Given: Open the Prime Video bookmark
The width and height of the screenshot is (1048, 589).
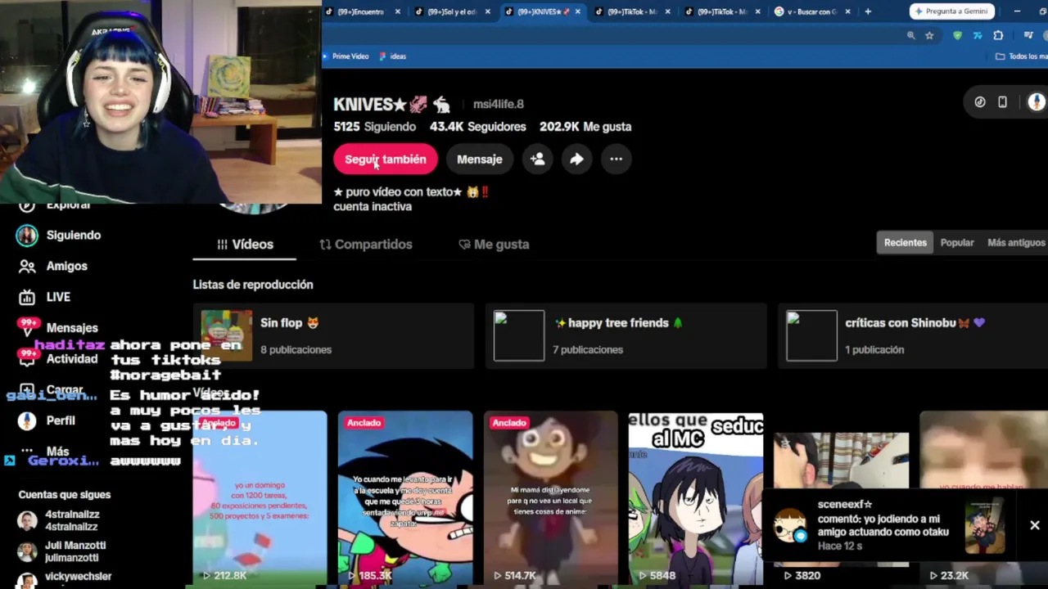Looking at the screenshot, I should [346, 56].
